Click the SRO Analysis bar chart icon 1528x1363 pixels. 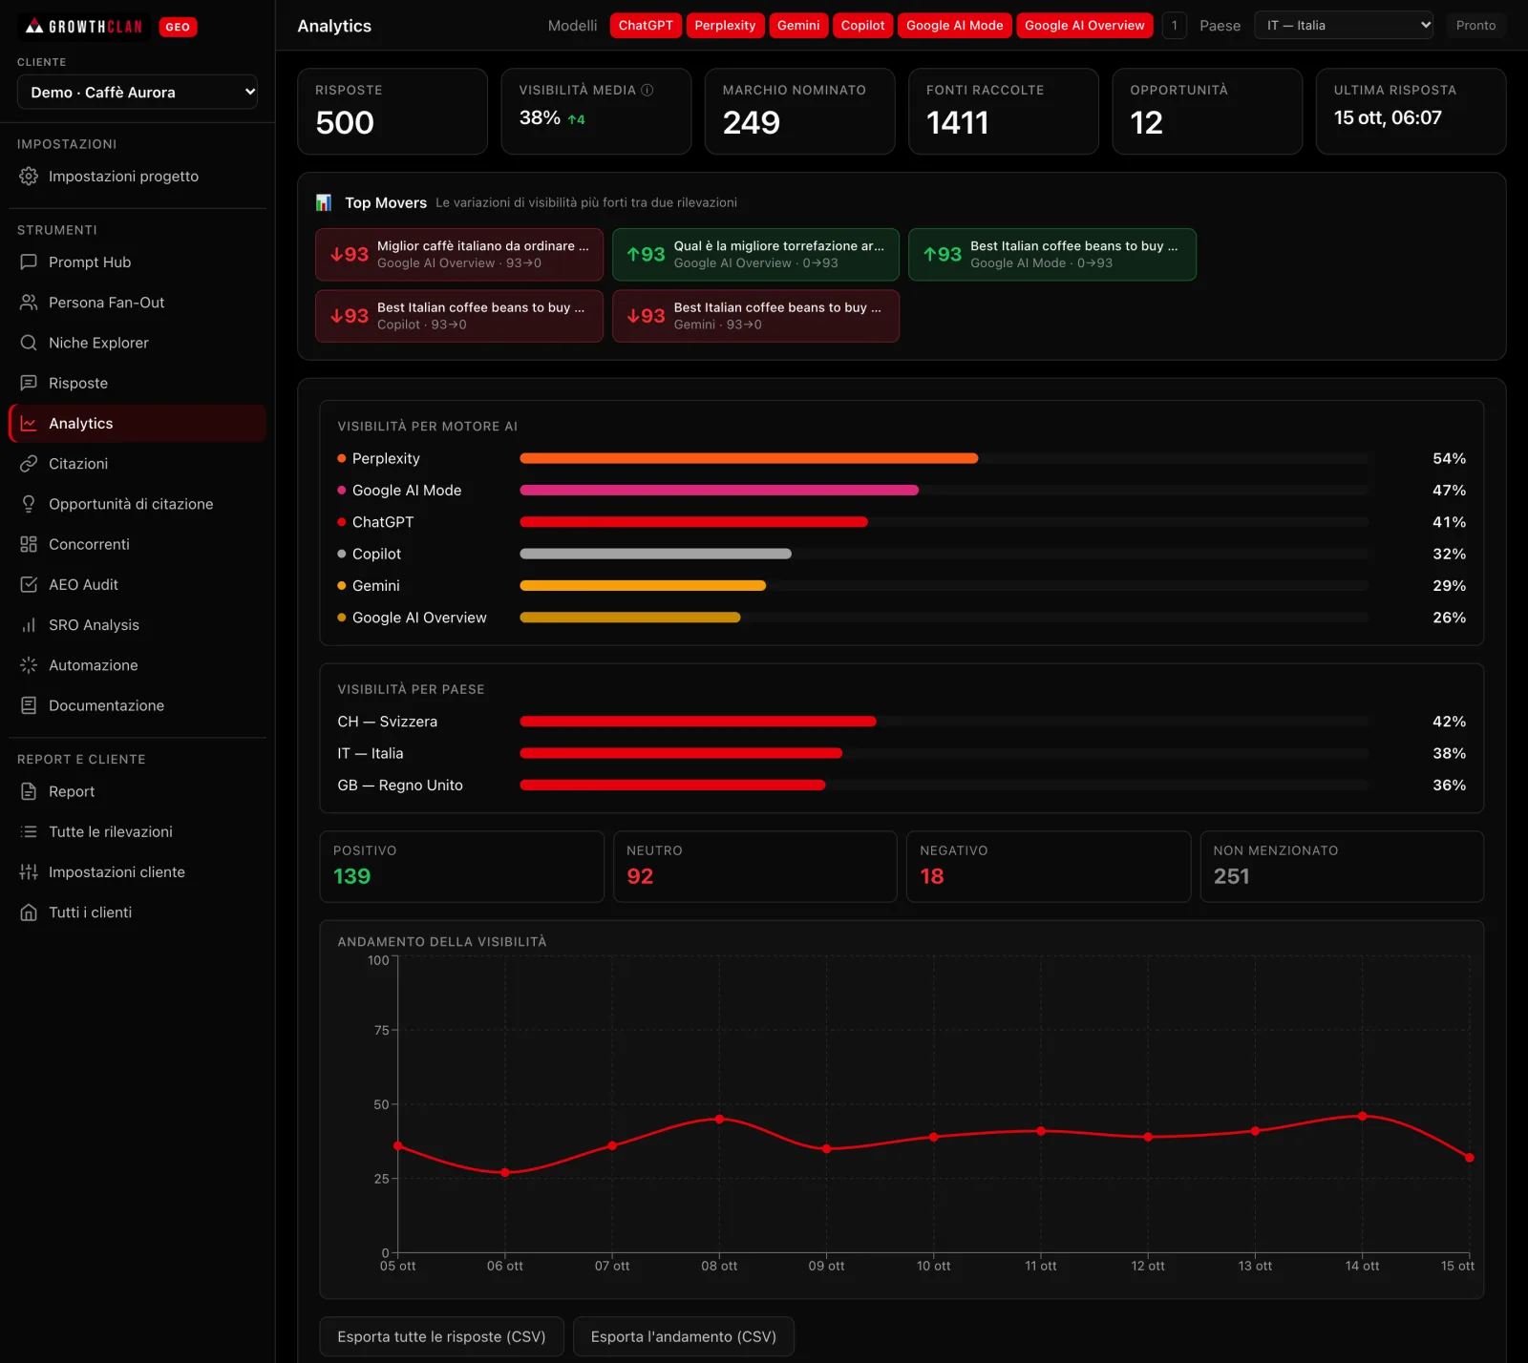pos(29,625)
